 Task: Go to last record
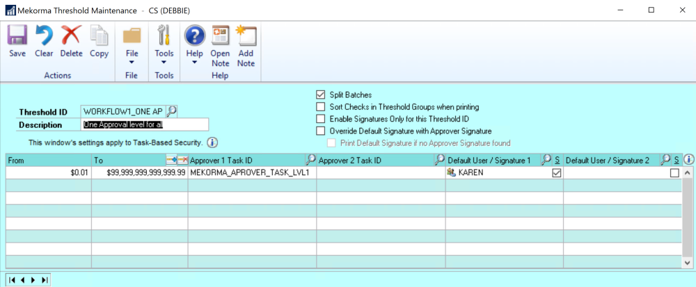click(44, 280)
